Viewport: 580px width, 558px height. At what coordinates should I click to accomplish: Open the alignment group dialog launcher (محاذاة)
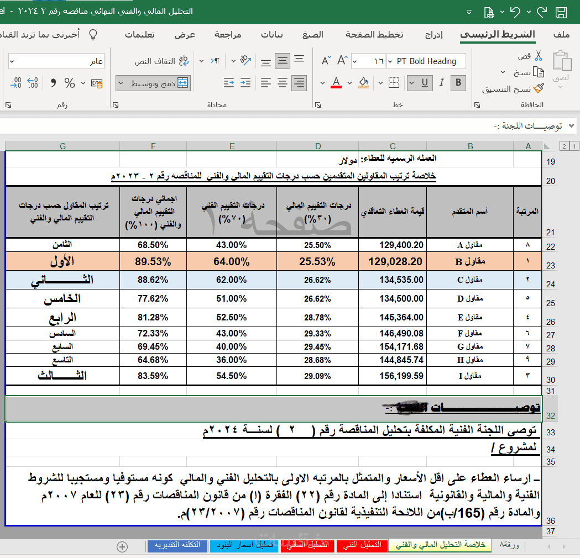click(x=116, y=106)
